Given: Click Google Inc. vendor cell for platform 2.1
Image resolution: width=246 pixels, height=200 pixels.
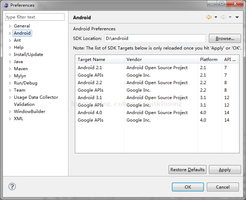Looking at the screenshot, I should [139, 75].
